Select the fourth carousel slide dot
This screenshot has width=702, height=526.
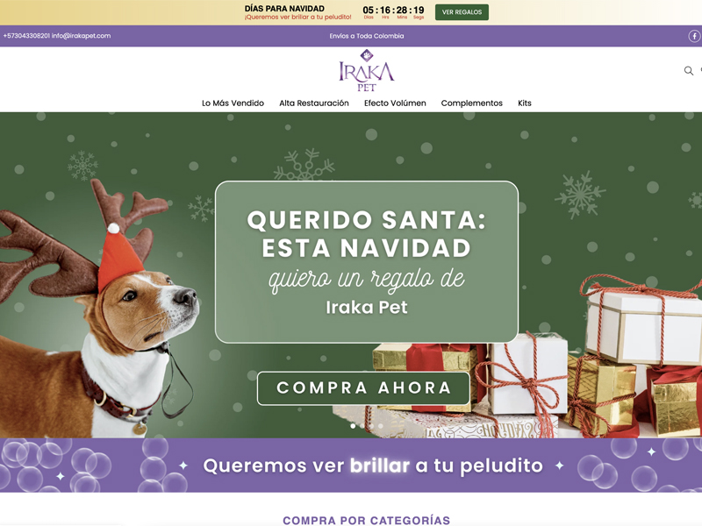pos(381,426)
